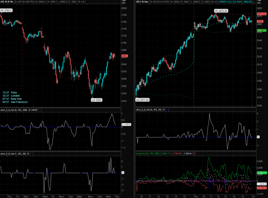
Task: Click the Hi: 2782.5 price bubble
Action: (6, 11)
